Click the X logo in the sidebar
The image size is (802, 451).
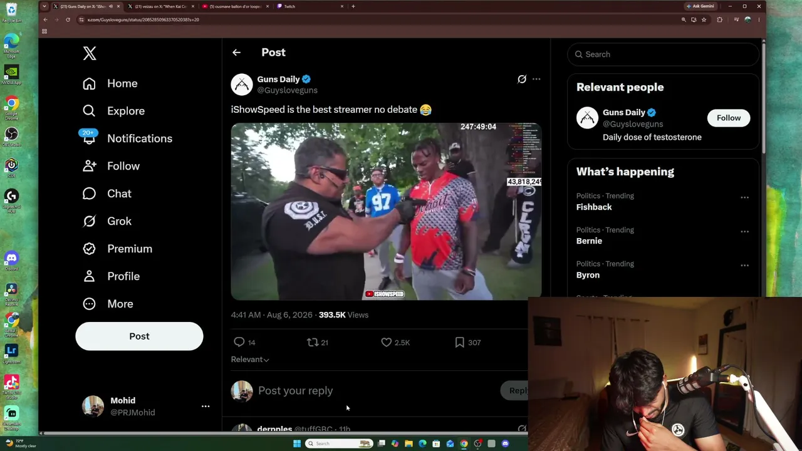coord(90,54)
